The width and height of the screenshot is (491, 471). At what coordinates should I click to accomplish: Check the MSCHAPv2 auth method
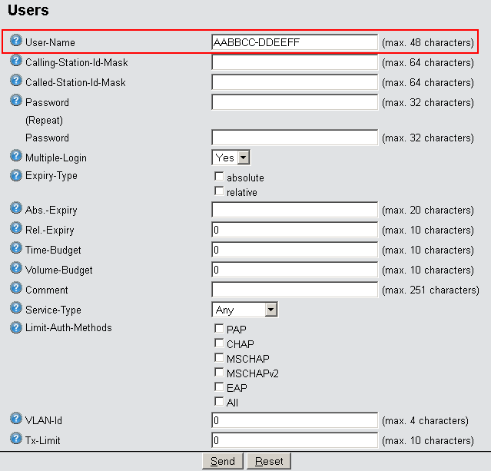click(219, 373)
